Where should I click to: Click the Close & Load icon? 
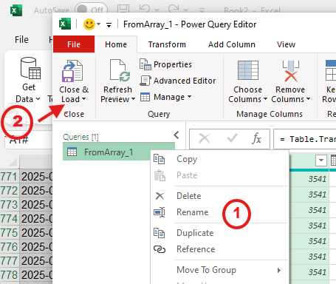[x=72, y=71]
